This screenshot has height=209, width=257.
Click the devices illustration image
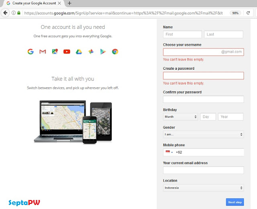click(x=73, y=122)
